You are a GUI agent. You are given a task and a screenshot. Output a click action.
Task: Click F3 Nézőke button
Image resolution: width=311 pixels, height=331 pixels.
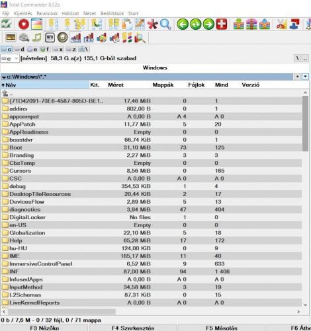44,328
